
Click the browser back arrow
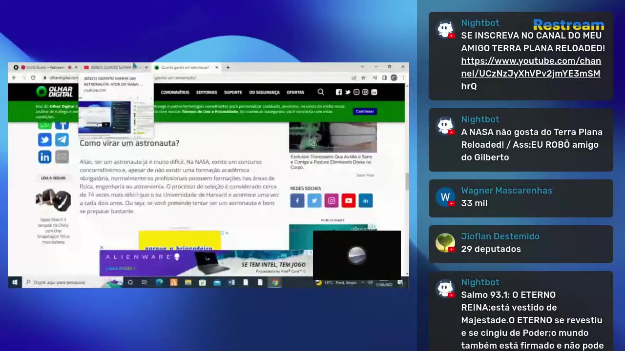pos(14,78)
